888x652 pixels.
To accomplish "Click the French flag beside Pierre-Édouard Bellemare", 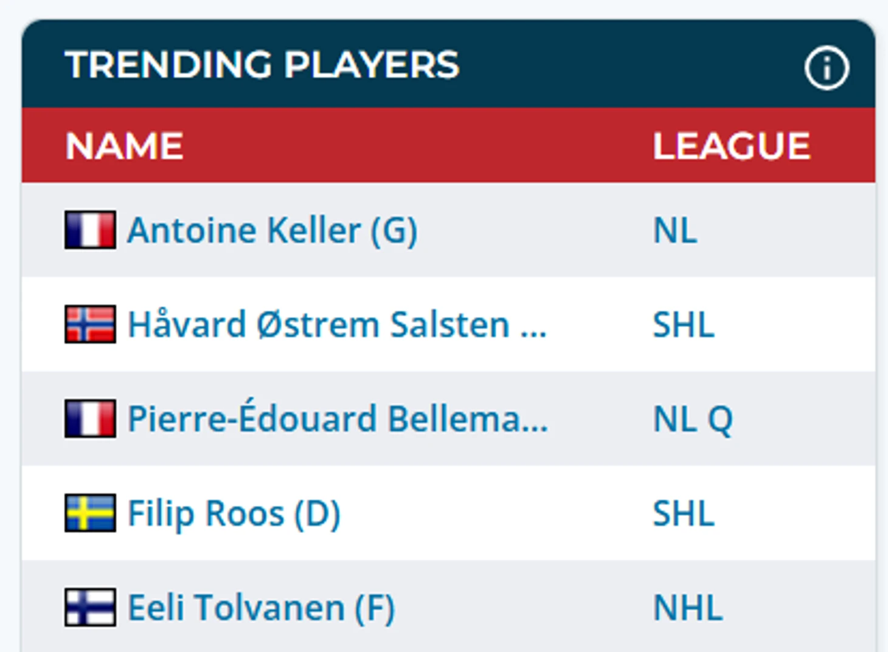I will pyautogui.click(x=90, y=418).
